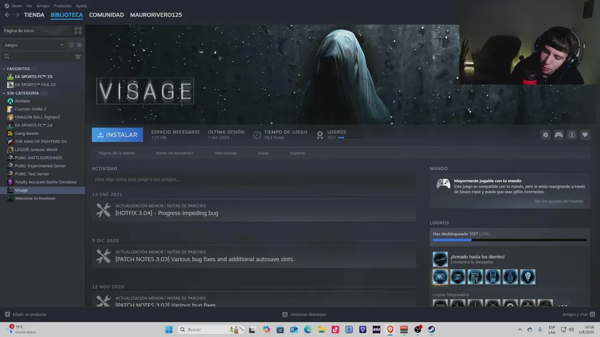600x337 pixels.
Task: Open the LOGROS gear achievements icon
Action: (320, 135)
